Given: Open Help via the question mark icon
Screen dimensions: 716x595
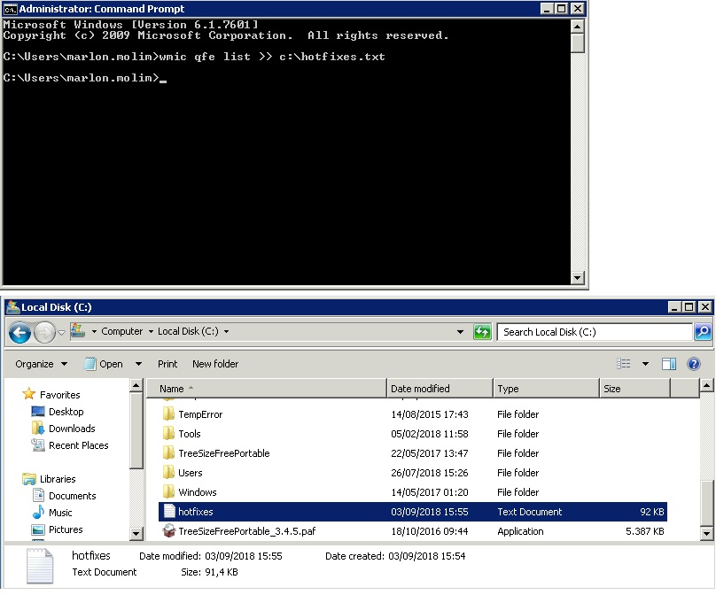Looking at the screenshot, I should click(693, 364).
